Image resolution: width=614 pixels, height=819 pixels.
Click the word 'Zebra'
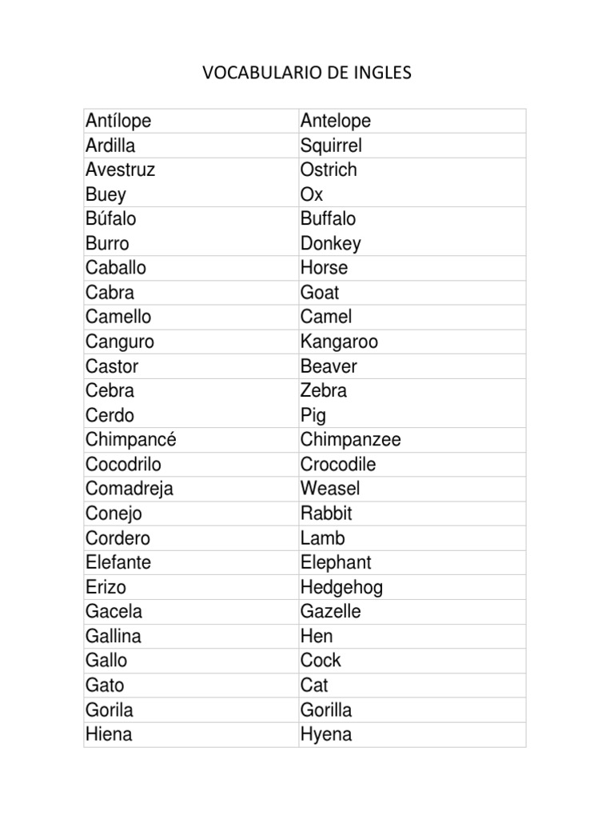click(x=324, y=391)
